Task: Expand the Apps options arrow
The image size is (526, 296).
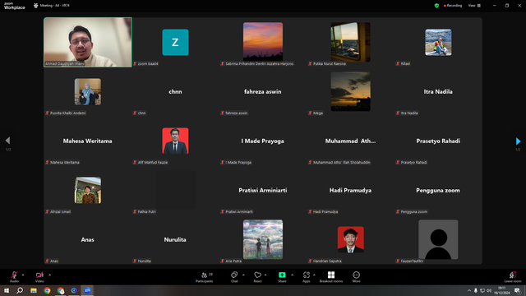Action: tap(314, 275)
